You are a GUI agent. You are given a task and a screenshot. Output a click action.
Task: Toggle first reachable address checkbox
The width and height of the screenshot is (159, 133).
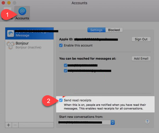[x=66, y=65]
